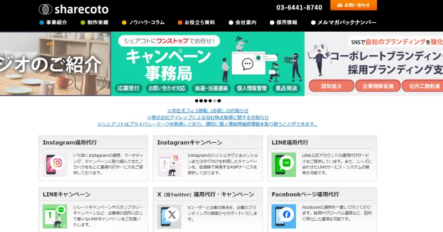Viewport: 443px width, 232px height.
Task: Open X (旧Twitter) 運用代行・キャンペーン heading
Action: [205, 194]
